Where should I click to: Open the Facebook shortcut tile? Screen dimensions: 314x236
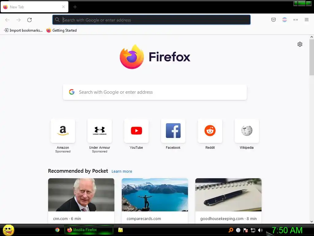(x=173, y=131)
